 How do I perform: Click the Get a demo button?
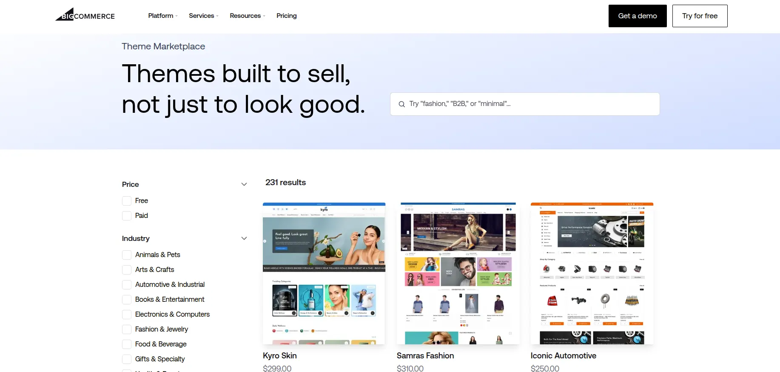638,16
